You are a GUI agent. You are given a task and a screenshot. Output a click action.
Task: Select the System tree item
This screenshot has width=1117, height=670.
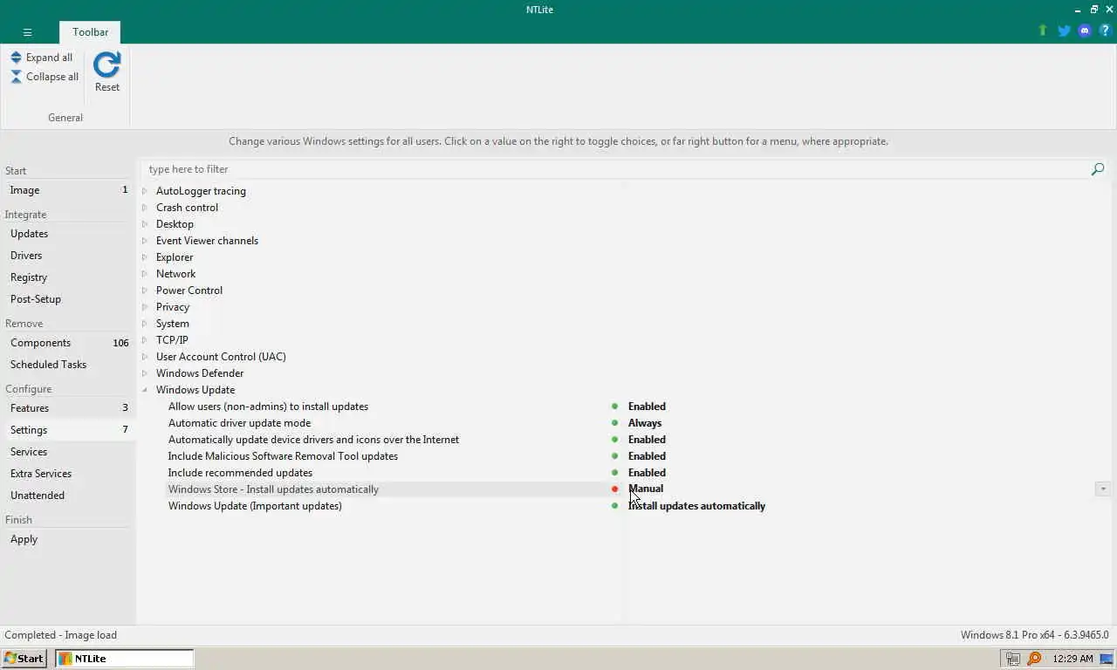(x=172, y=324)
